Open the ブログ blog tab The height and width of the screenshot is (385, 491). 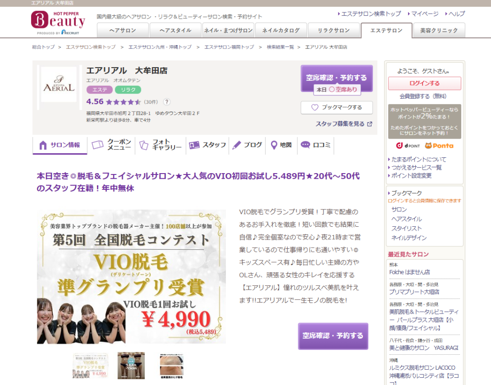point(248,145)
